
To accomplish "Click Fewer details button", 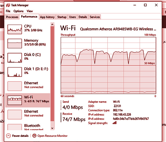I will (x=17, y=136).
